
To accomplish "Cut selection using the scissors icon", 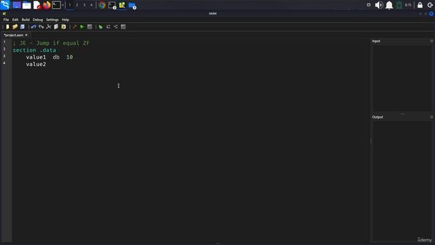I will click(48, 27).
